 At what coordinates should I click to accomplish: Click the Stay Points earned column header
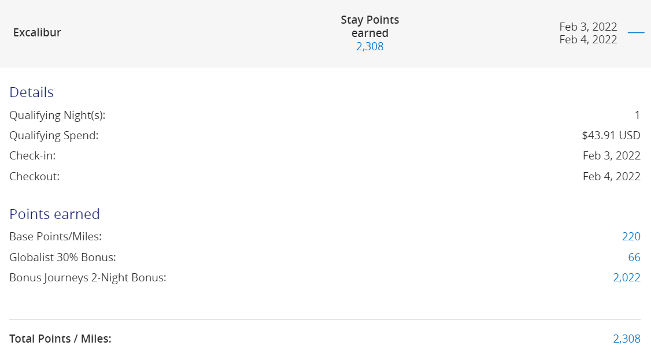pos(370,26)
